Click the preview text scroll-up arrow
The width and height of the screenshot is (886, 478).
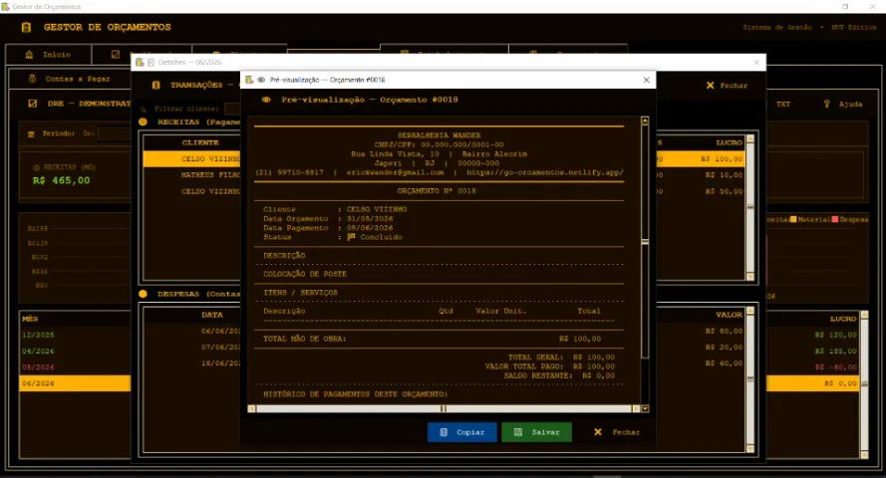pyautogui.click(x=645, y=120)
